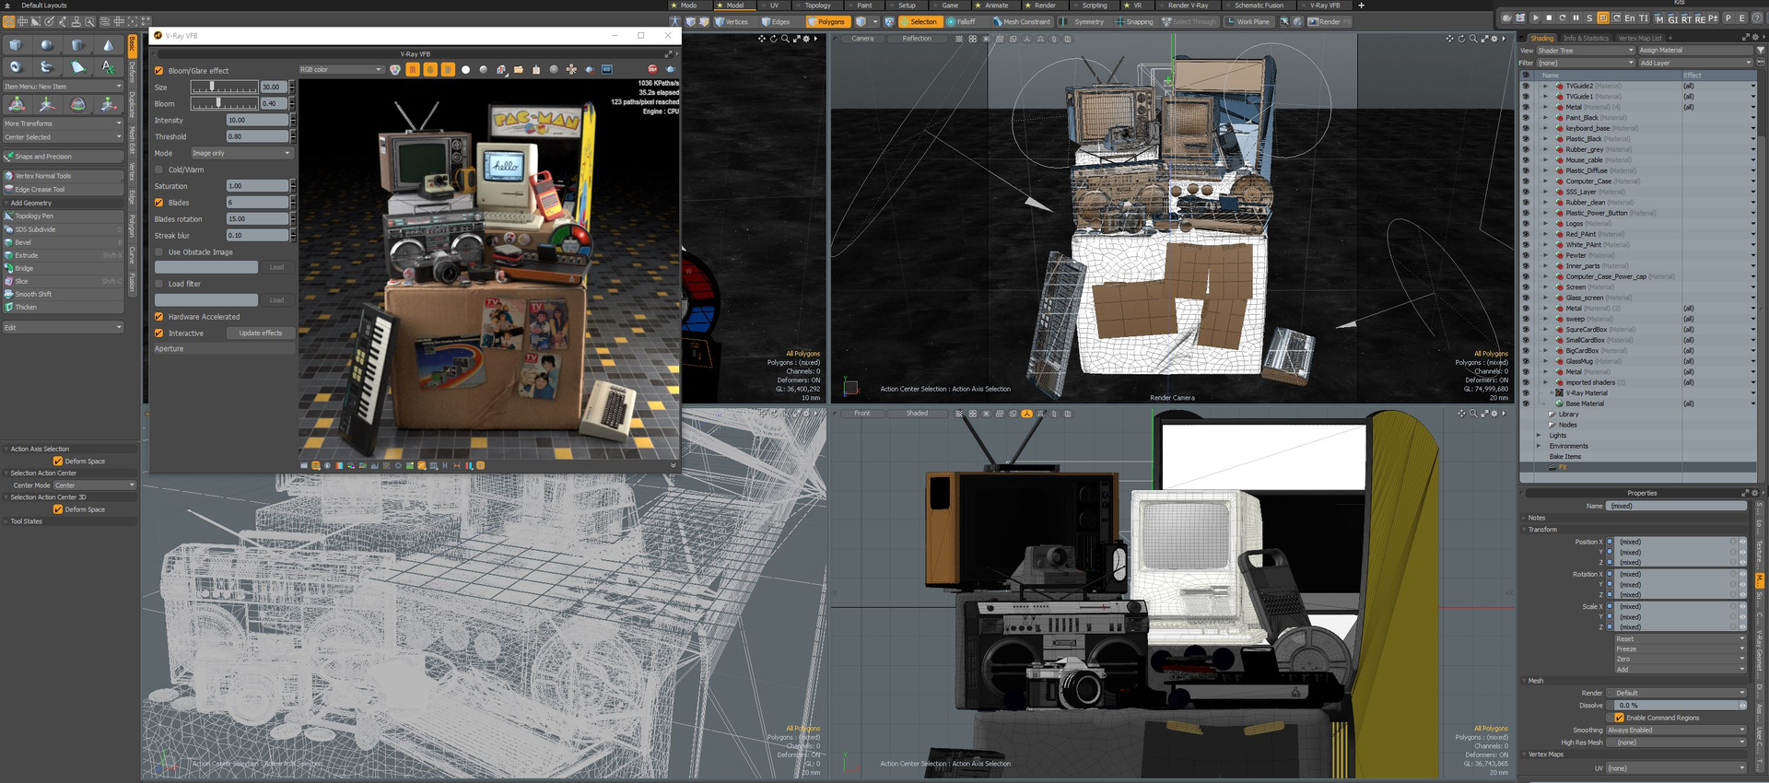
Task: Click the Topology Pen tool
Action: (64, 216)
